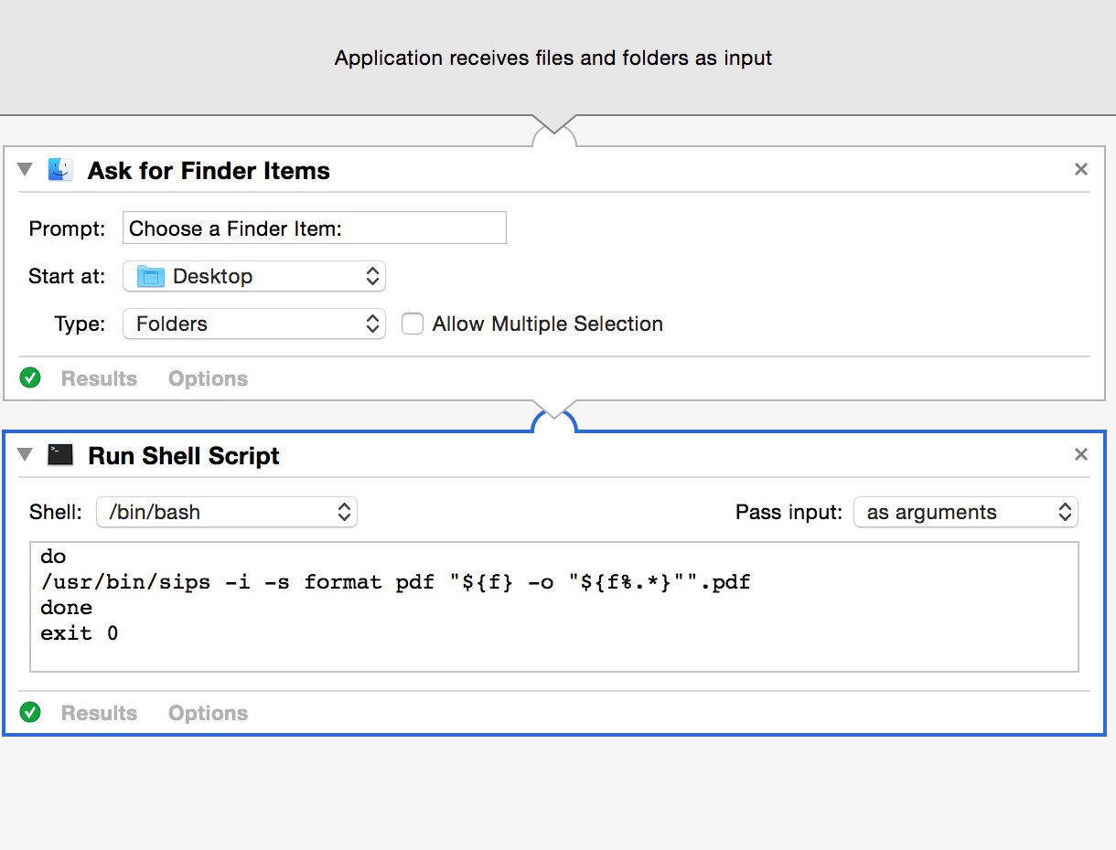Remove the Run Shell Script action

(1080, 455)
